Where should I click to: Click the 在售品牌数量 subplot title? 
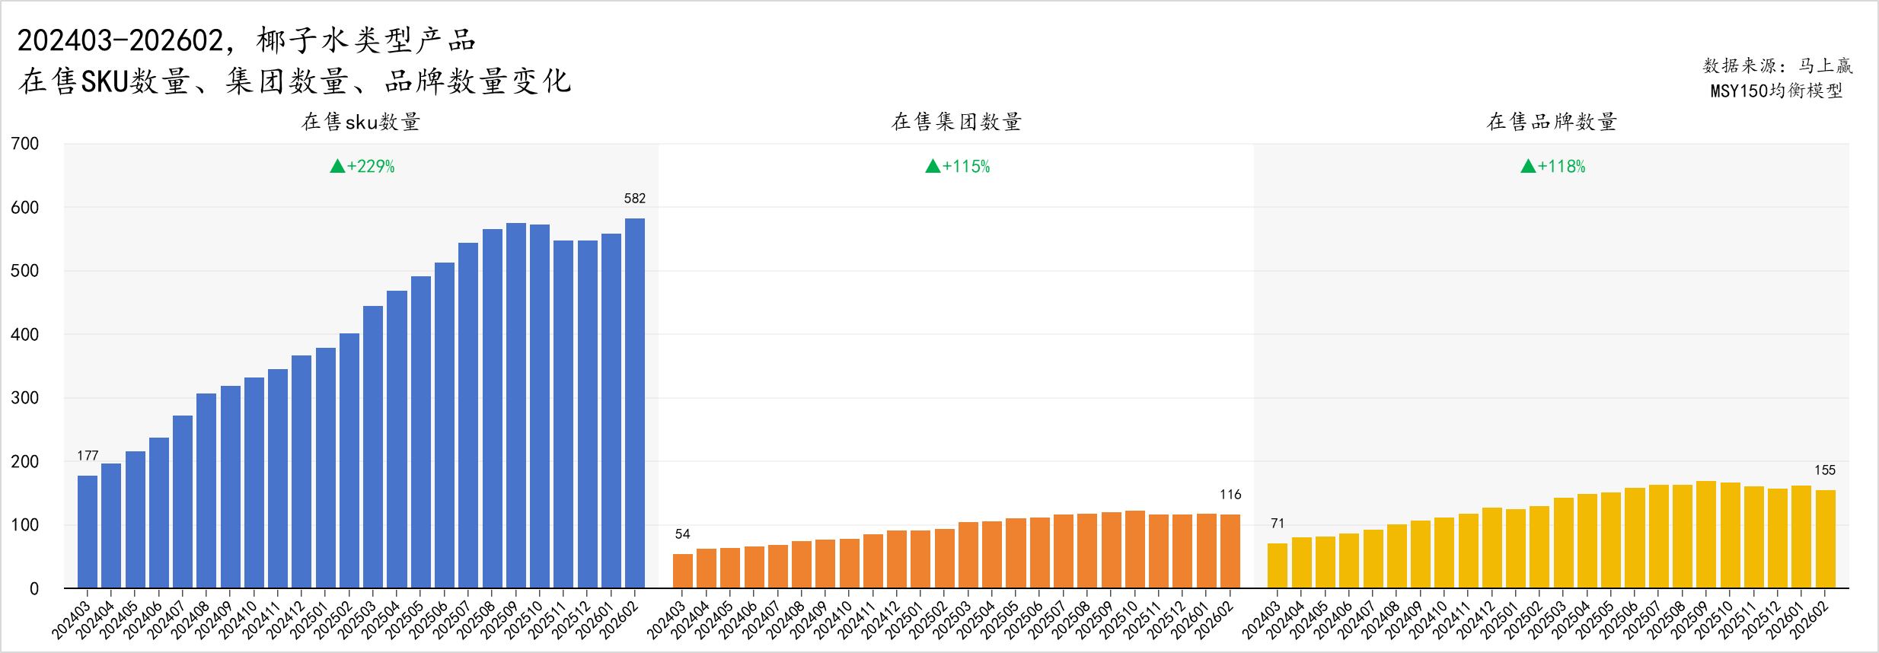1552,122
